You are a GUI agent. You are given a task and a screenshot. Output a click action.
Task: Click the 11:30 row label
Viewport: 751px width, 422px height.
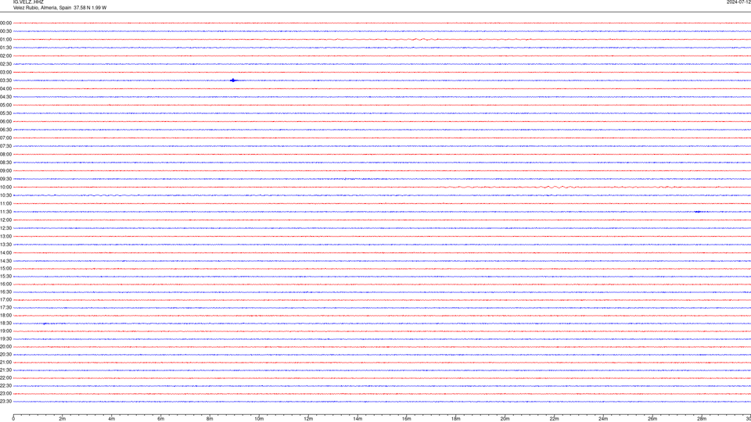pos(5,212)
